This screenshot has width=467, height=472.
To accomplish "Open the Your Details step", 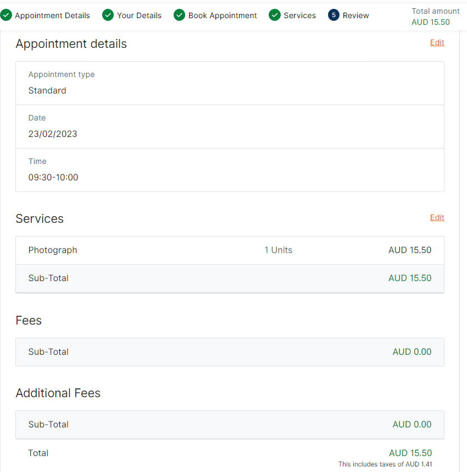I will tap(139, 15).
